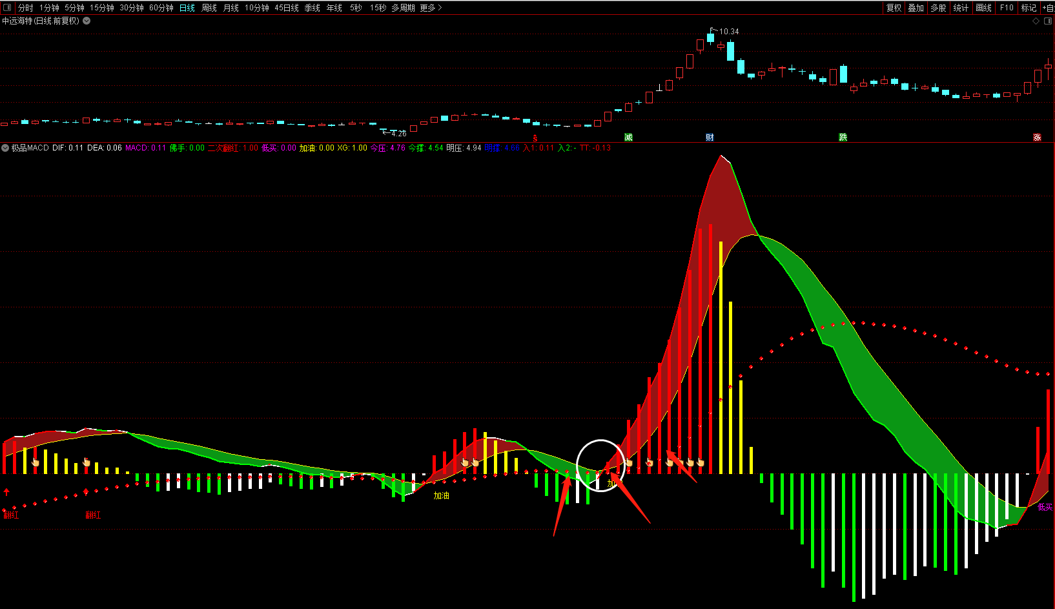The image size is (1055, 609).
Task: Activate the 画线 drawing tool
Action: coord(983,8)
